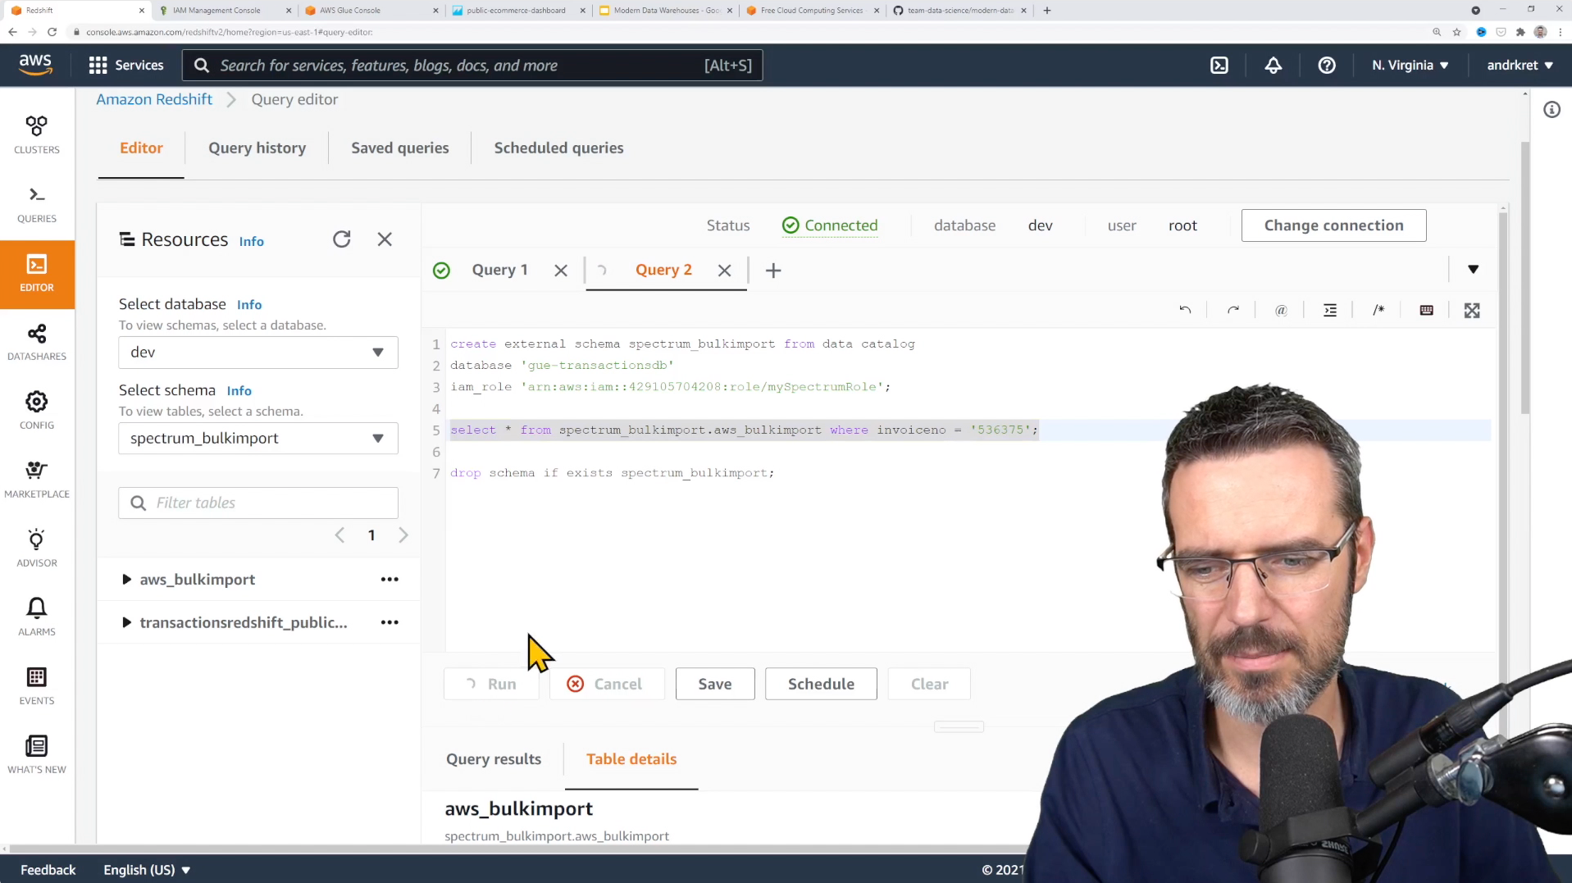Redo the last editor change
Viewport: 1572px width, 883px height.
point(1233,310)
